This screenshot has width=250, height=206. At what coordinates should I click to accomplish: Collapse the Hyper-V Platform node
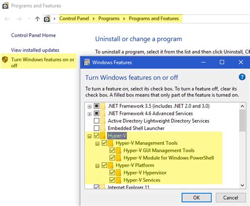click(97, 166)
